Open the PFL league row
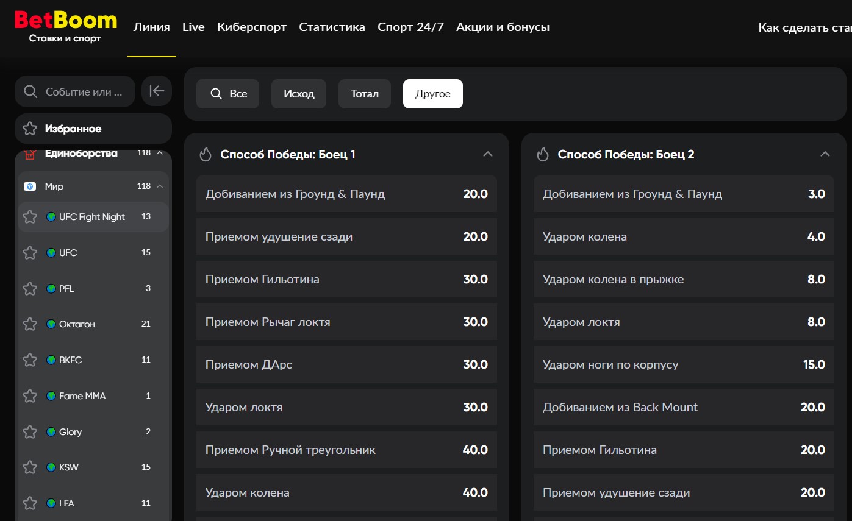The height and width of the screenshot is (521, 852). tap(93, 289)
